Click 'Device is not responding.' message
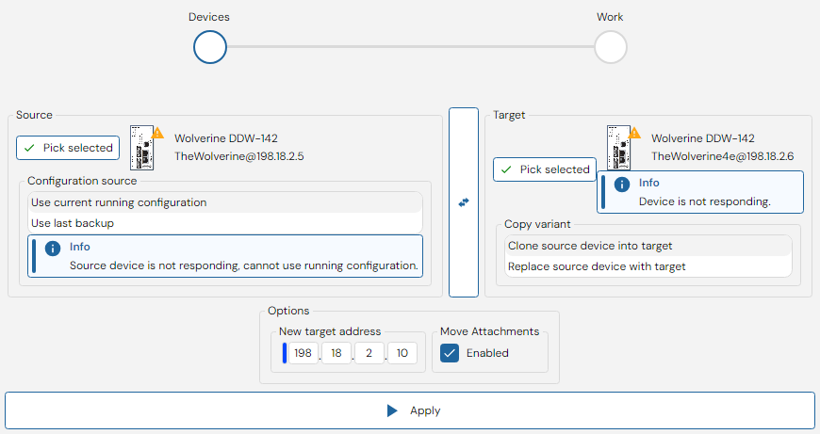 tap(704, 201)
